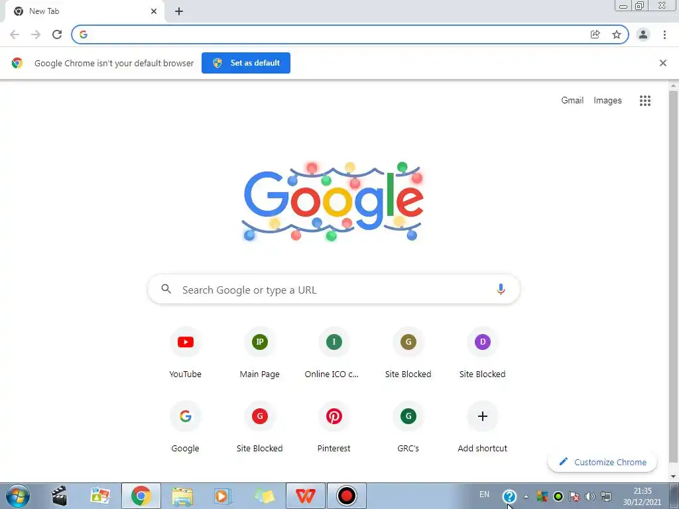Click the magnifier icon in search box
Viewport: 679px width, 509px height.
[x=166, y=289]
